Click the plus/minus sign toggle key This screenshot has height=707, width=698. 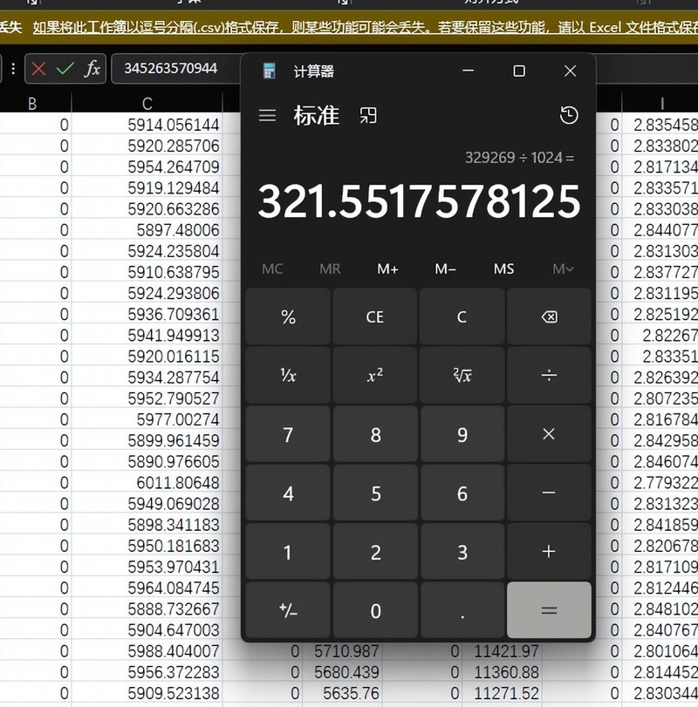pyautogui.click(x=288, y=610)
